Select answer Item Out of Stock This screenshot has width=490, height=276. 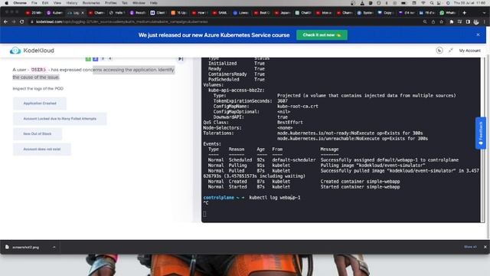pyautogui.click(x=38, y=133)
